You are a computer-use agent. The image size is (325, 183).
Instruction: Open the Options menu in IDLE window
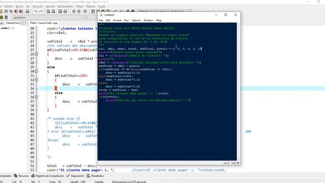(x=136, y=20)
